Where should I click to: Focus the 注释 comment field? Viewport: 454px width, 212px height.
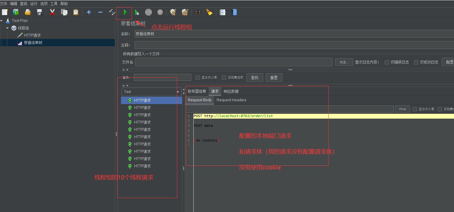click(x=294, y=45)
